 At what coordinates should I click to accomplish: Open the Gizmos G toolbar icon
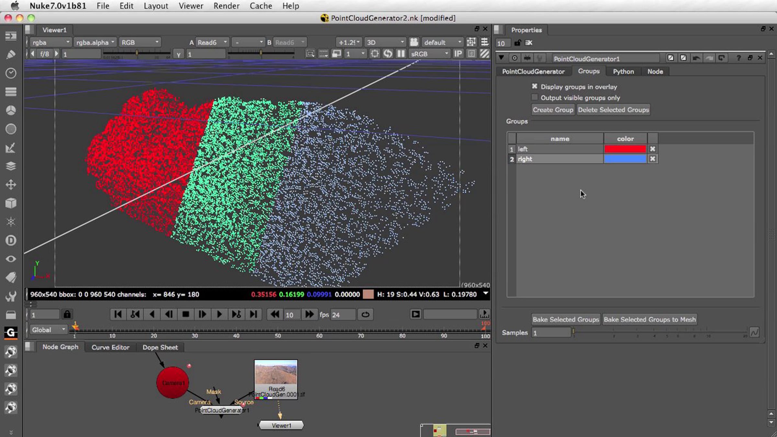point(11,332)
